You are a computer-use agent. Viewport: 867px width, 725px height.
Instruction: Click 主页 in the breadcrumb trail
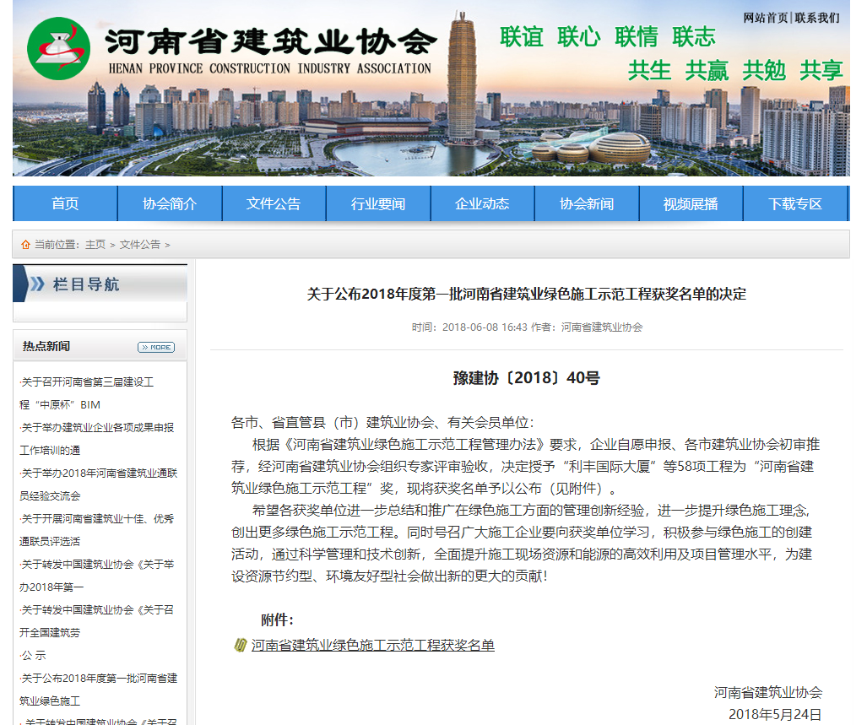point(95,245)
